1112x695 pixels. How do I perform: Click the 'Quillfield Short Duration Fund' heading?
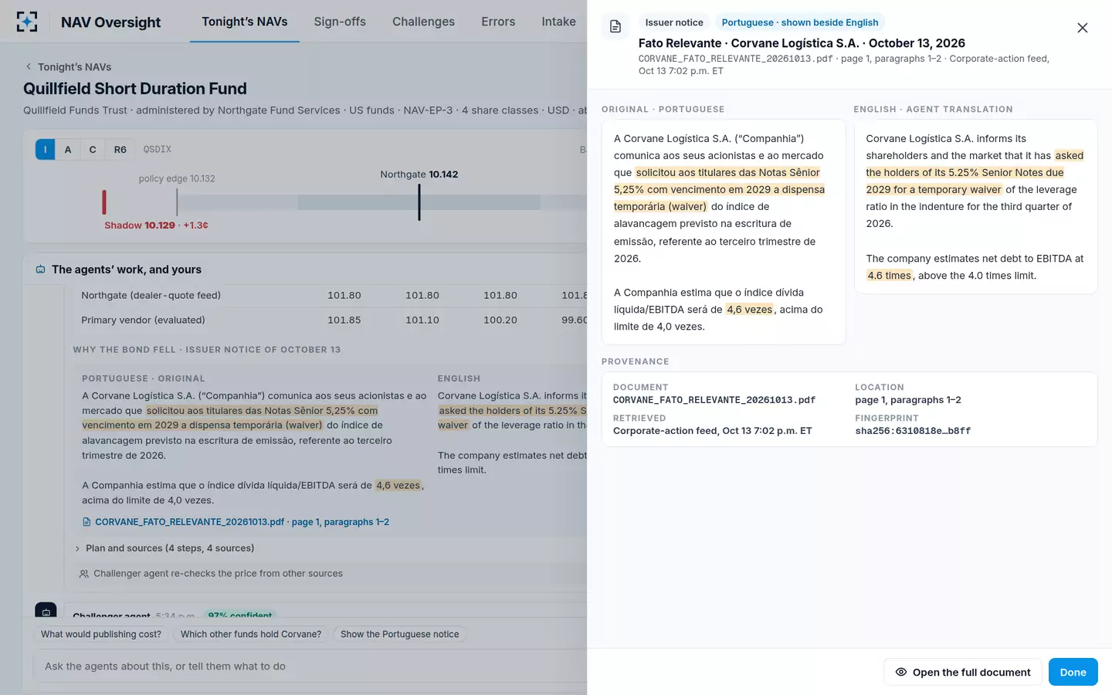tap(135, 89)
